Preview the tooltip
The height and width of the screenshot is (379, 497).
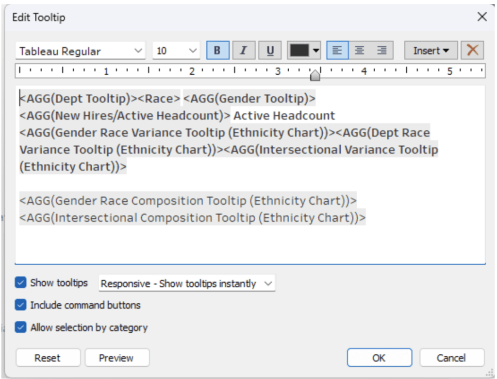coord(116,358)
